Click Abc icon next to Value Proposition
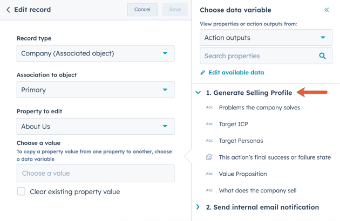This screenshot has width=340, height=221. tap(209, 174)
